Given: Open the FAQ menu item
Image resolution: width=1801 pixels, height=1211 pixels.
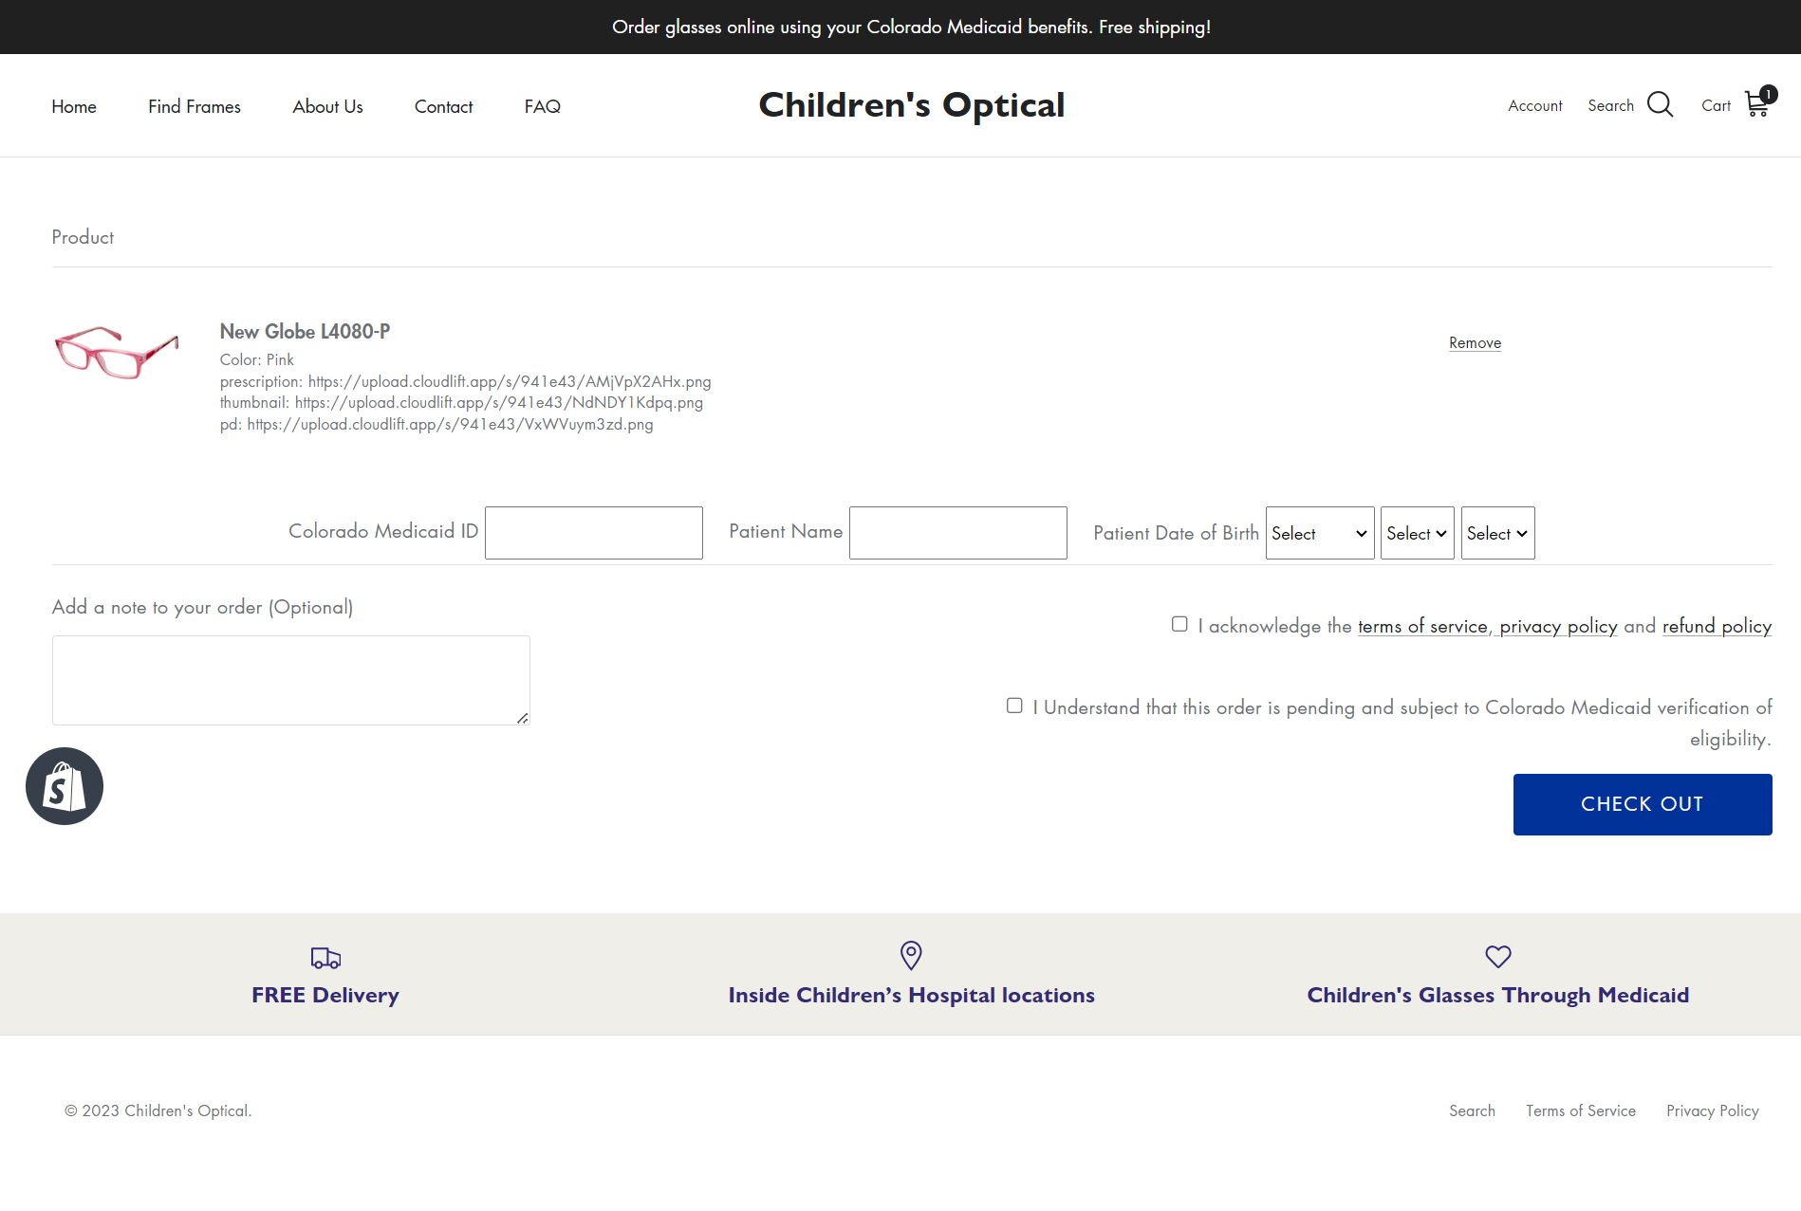Looking at the screenshot, I should [x=542, y=106].
